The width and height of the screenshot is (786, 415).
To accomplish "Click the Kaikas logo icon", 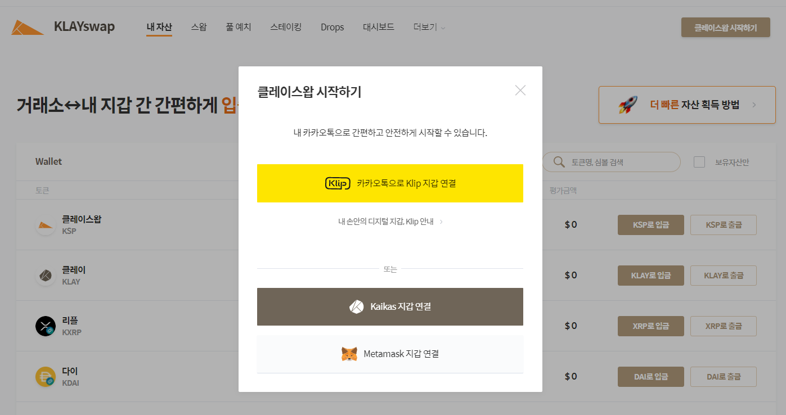I will coord(357,306).
